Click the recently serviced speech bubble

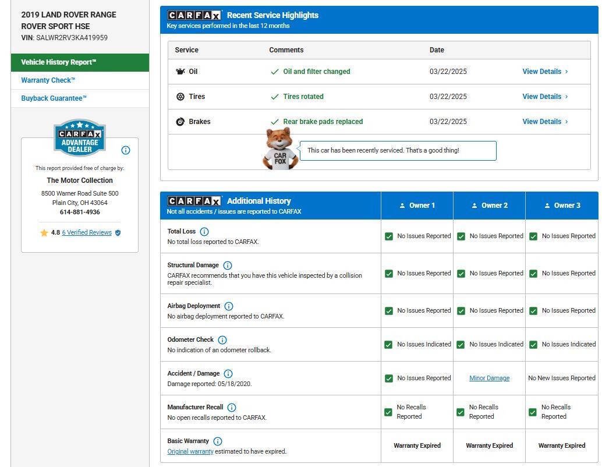pos(398,151)
